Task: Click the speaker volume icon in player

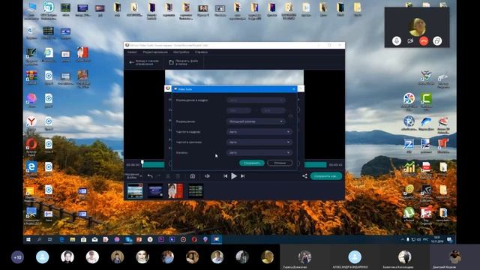Action: click(x=207, y=176)
